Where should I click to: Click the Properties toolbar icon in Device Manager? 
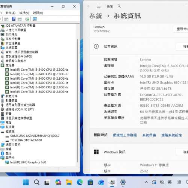tap(6, 19)
